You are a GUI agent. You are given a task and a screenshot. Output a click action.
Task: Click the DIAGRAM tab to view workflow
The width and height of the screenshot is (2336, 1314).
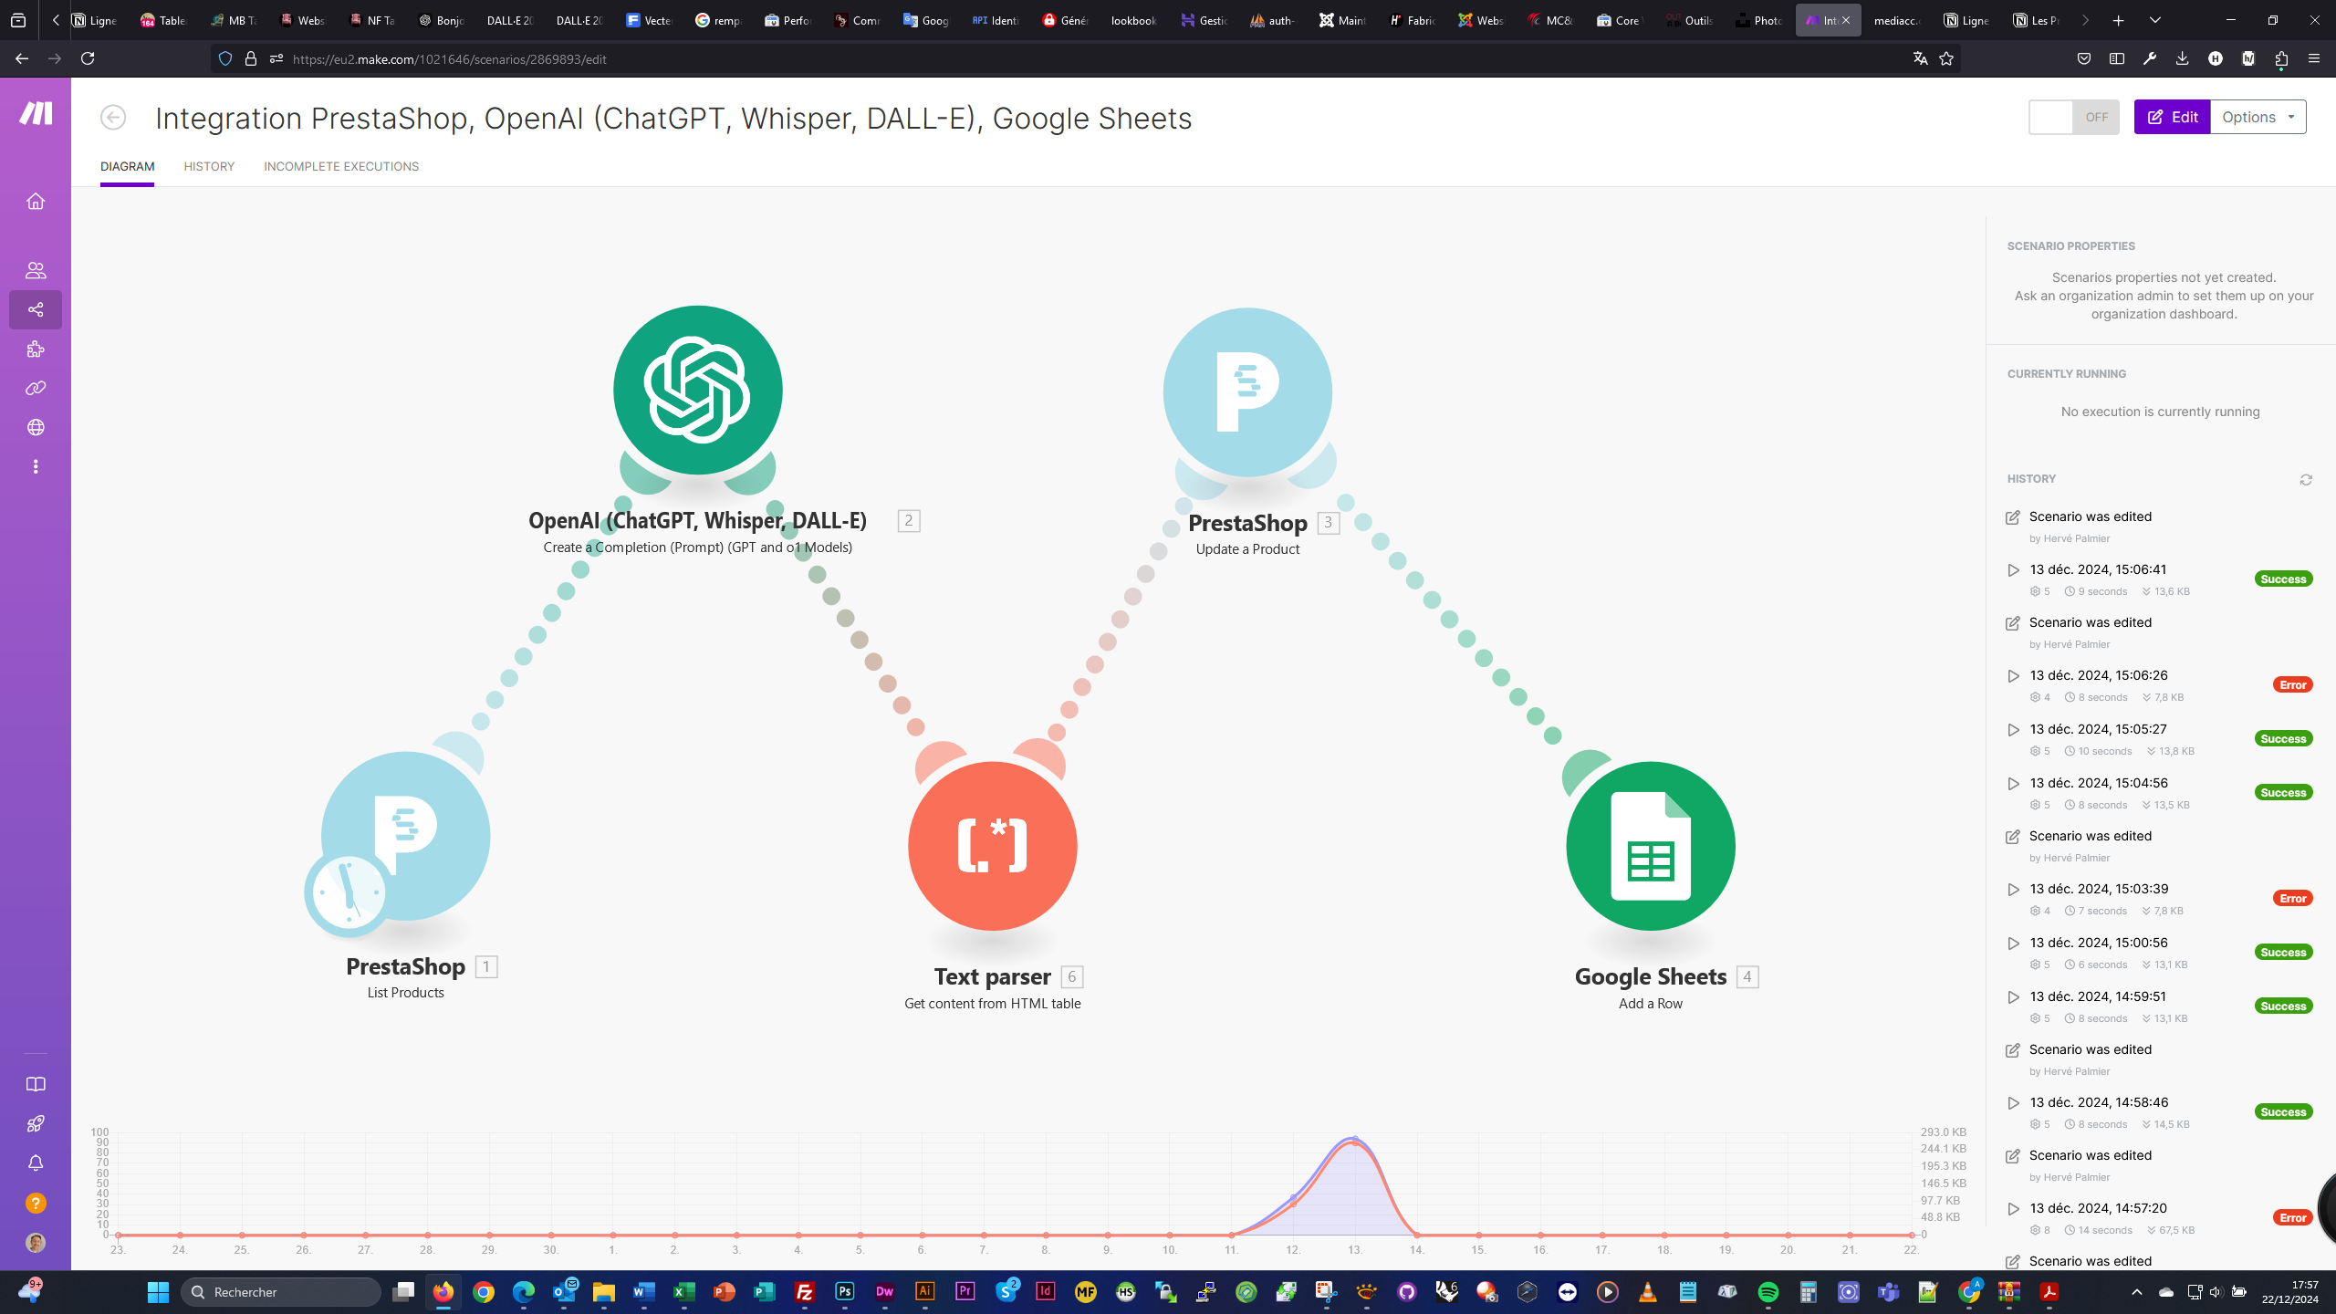[127, 165]
